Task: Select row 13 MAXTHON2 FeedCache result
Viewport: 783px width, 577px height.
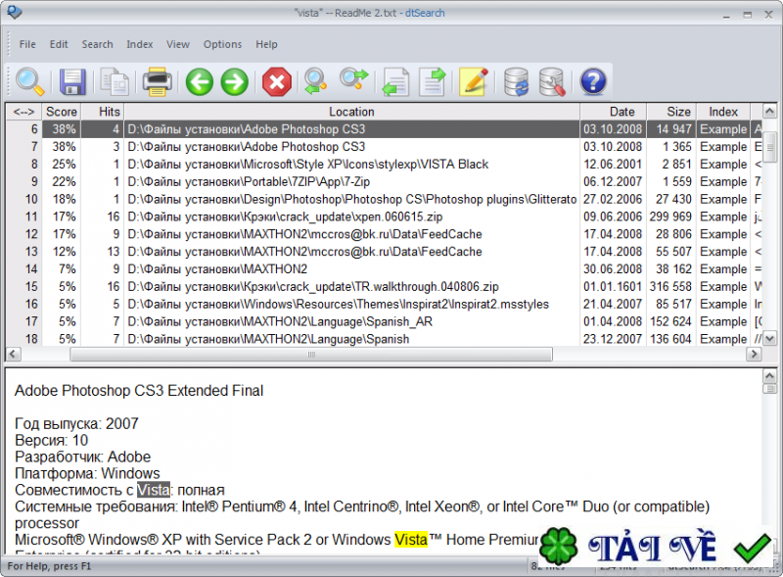Action: (x=384, y=252)
